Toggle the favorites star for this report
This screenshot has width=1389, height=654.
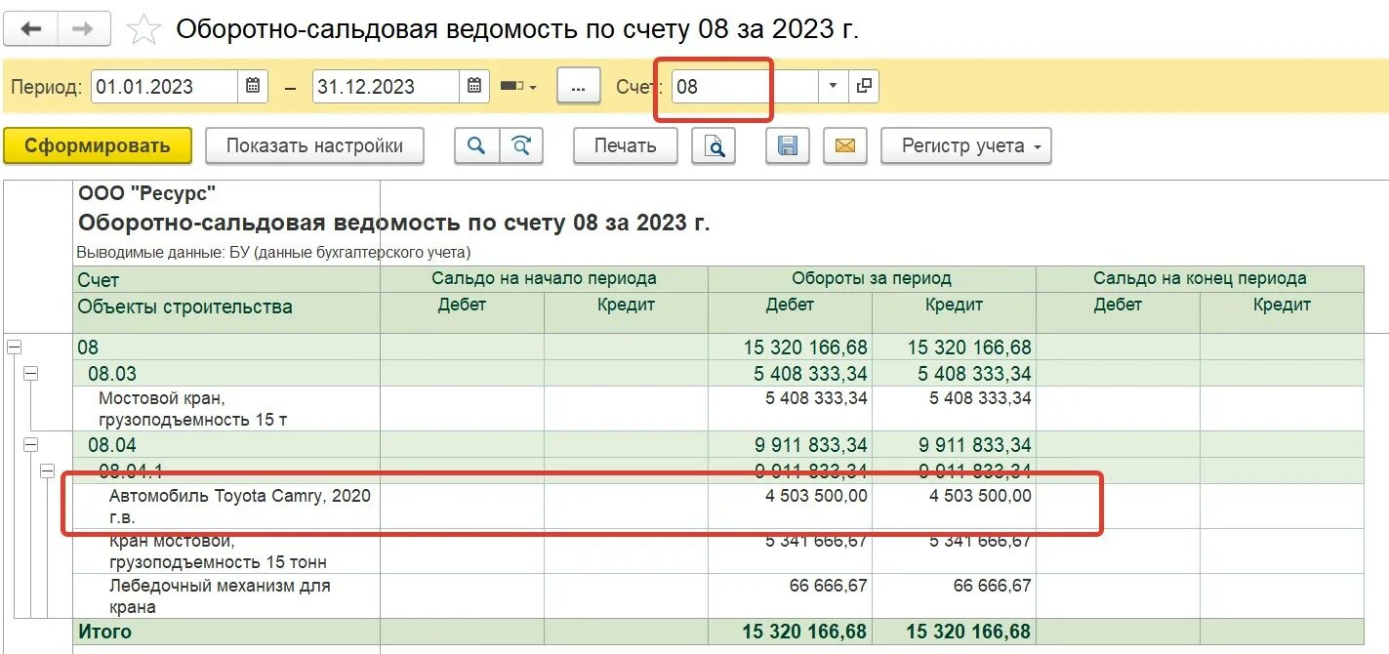(x=143, y=28)
